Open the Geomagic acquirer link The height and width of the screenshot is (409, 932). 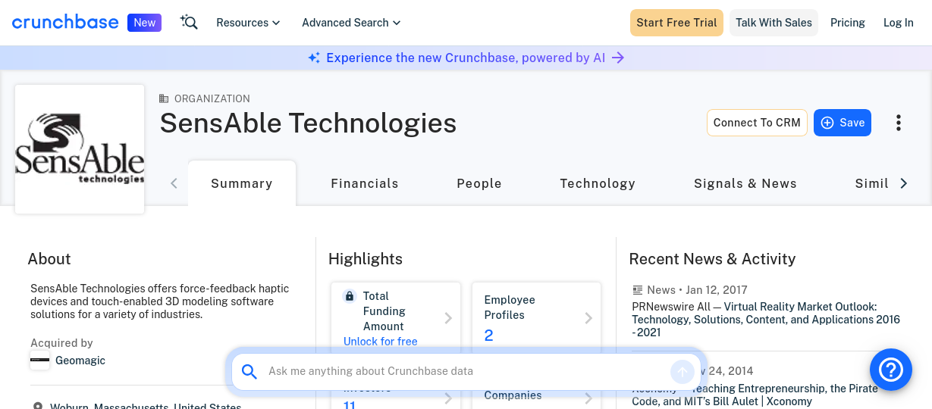pyautogui.click(x=80, y=361)
